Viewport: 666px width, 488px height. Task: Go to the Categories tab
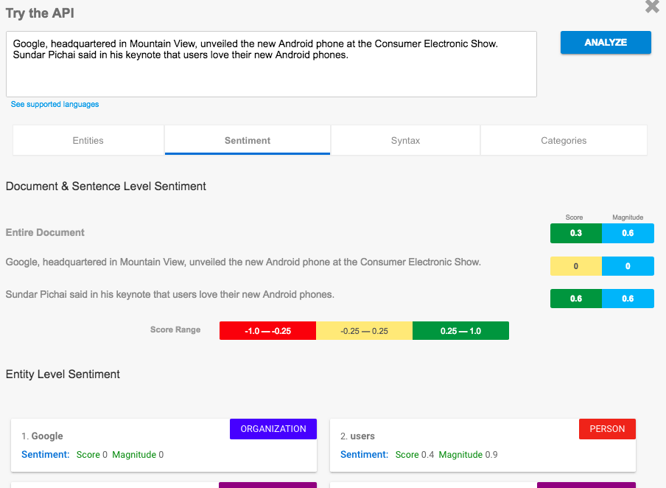coord(564,140)
